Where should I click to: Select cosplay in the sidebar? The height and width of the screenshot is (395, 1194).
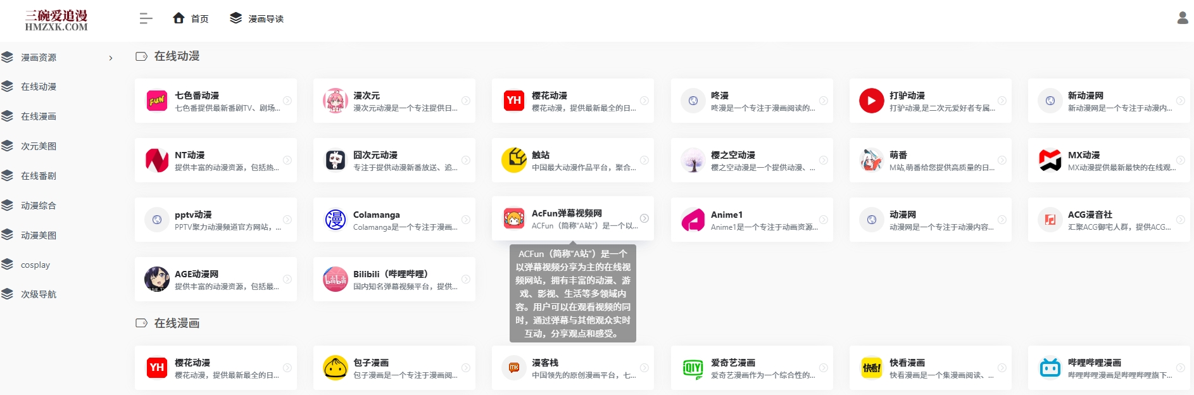(35, 265)
